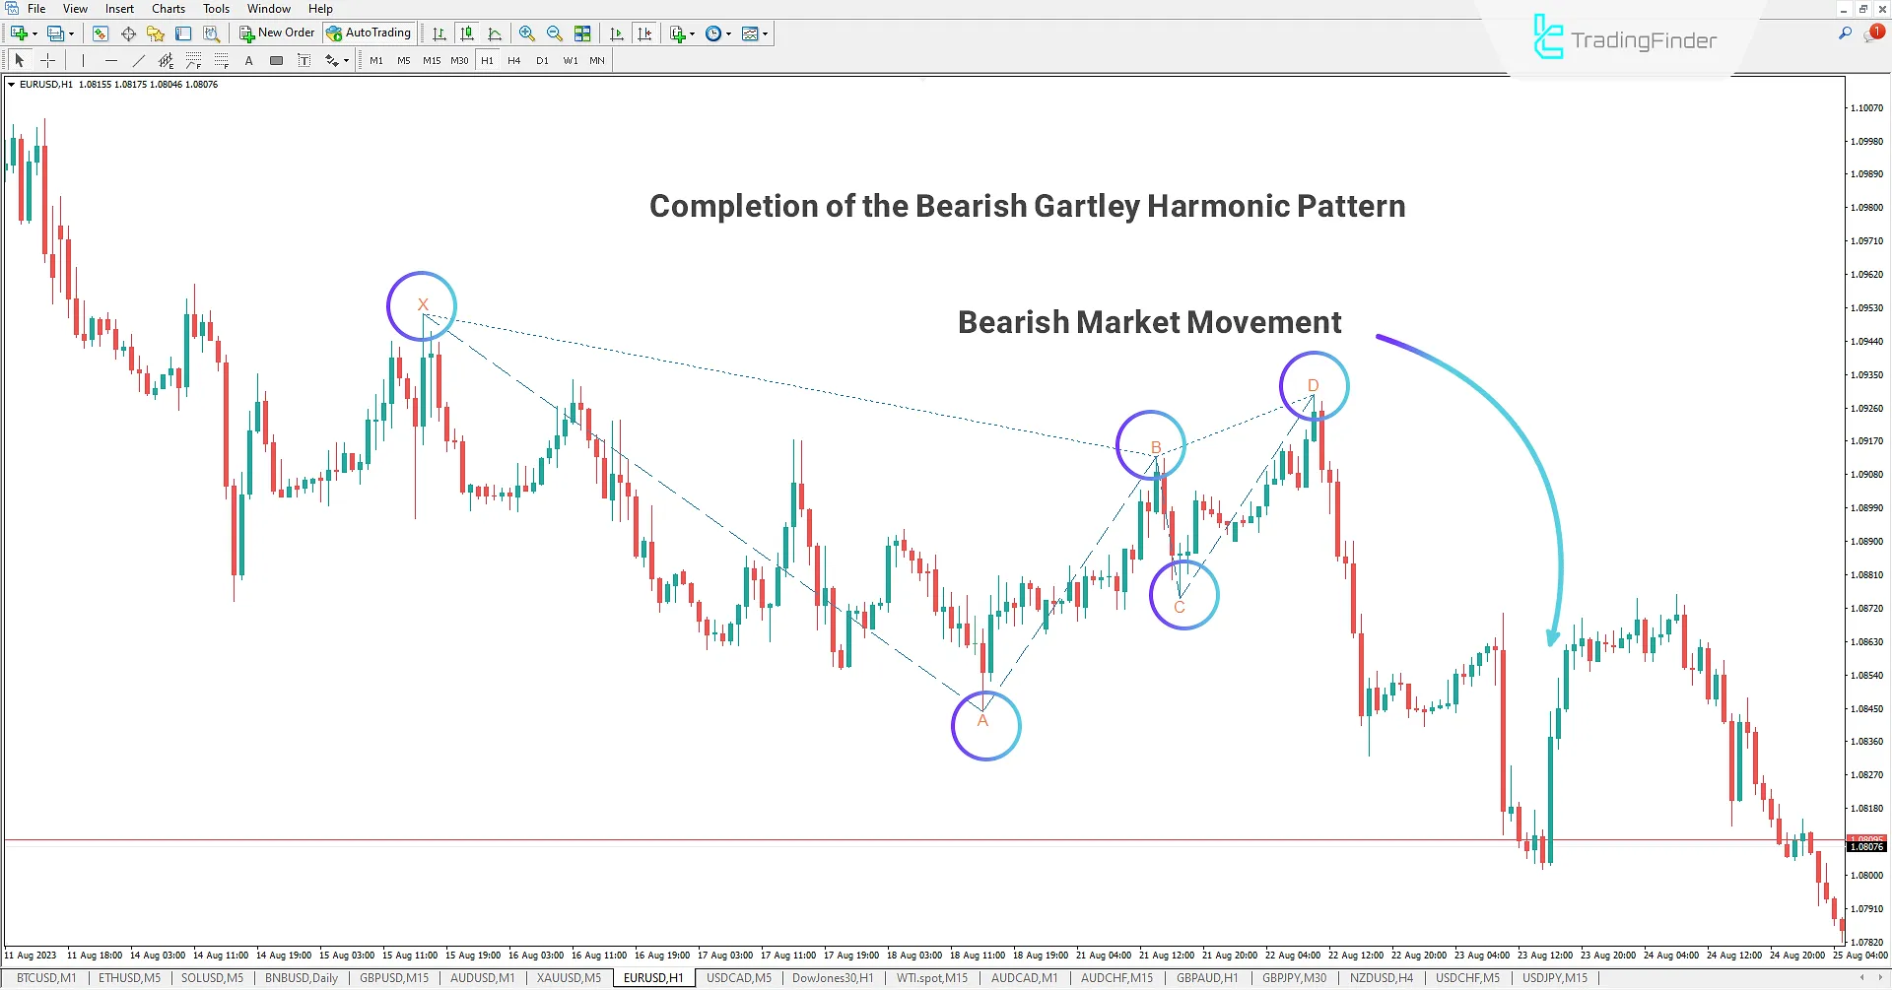Screen dimensions: 1892x990
Task: Switch timeframe to H4
Action: click(x=513, y=60)
